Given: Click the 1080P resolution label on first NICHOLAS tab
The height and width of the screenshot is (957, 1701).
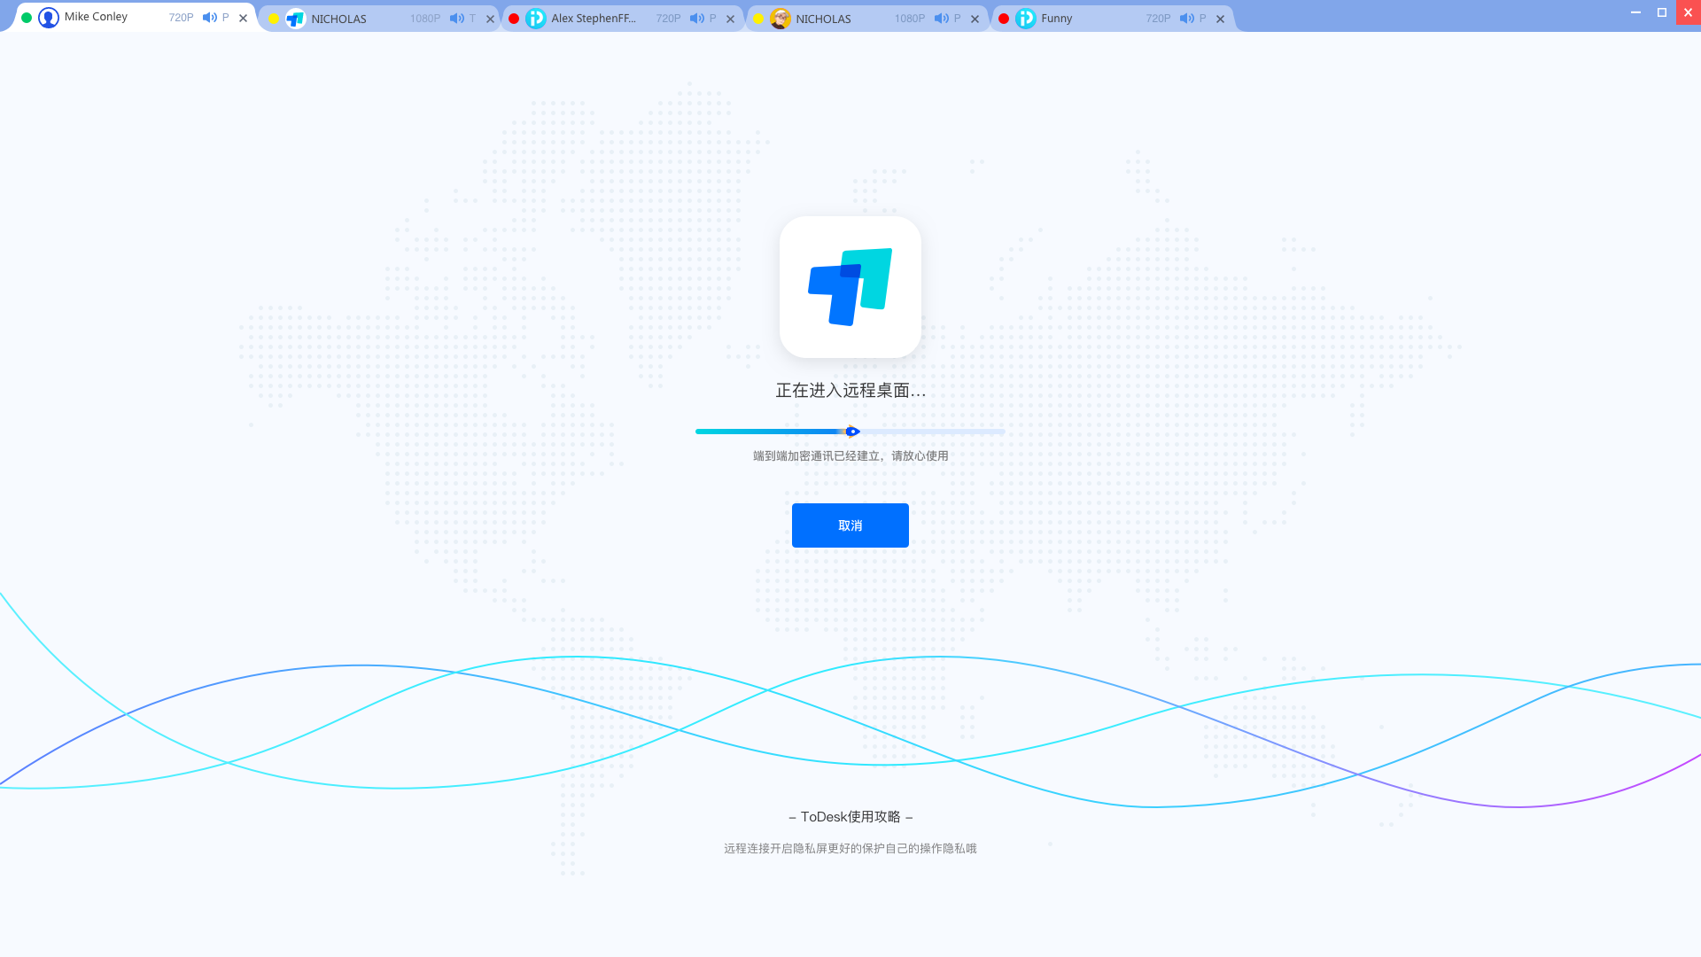Looking at the screenshot, I should [x=424, y=18].
